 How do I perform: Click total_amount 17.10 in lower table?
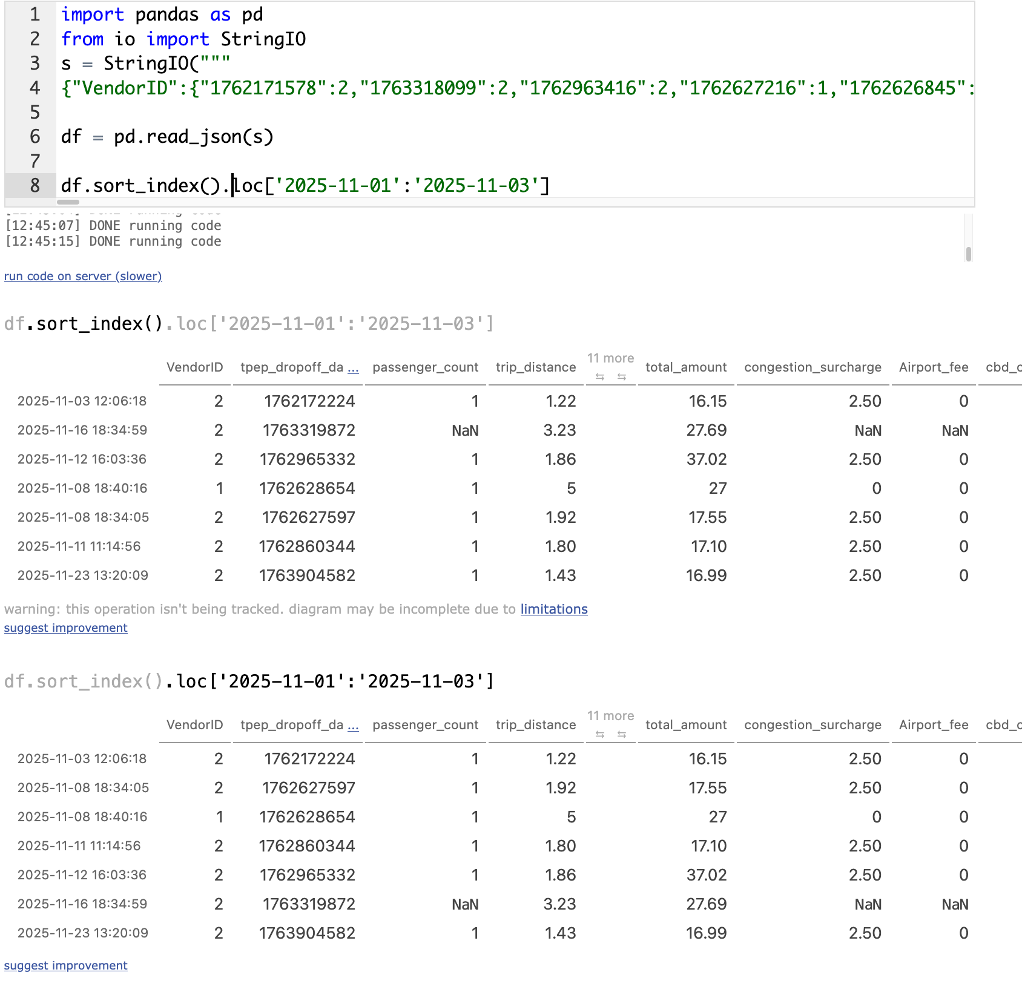coord(709,846)
